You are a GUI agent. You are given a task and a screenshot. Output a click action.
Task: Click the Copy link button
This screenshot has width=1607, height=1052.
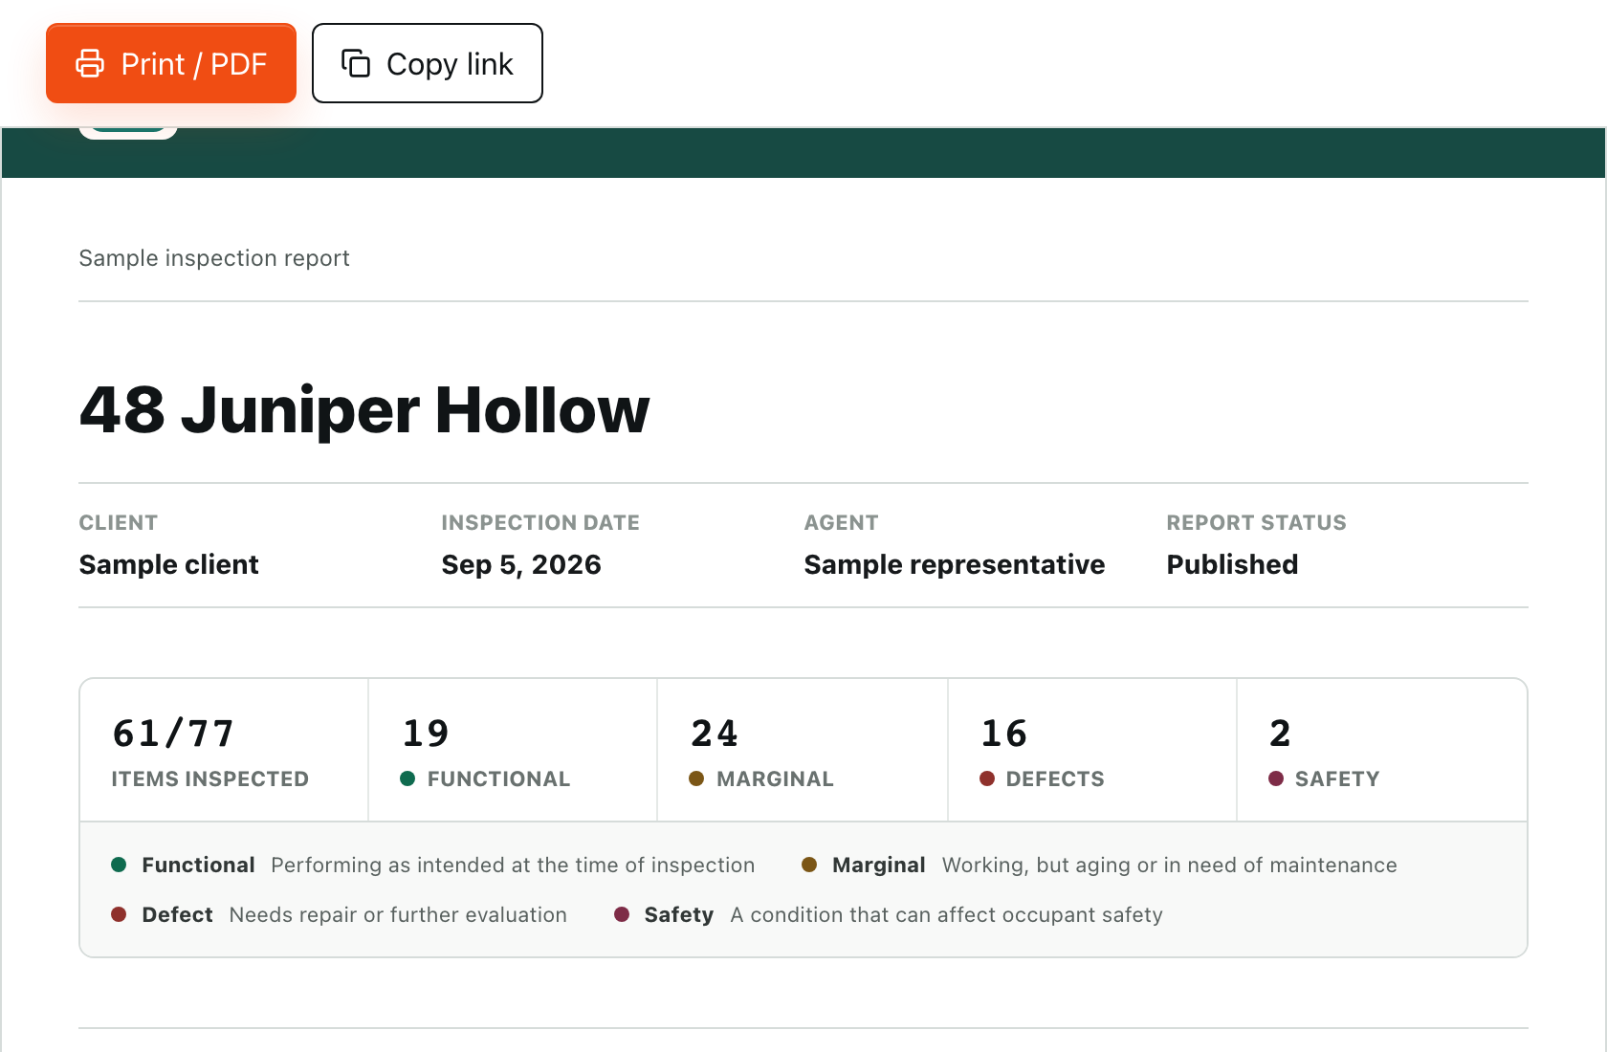tap(428, 63)
